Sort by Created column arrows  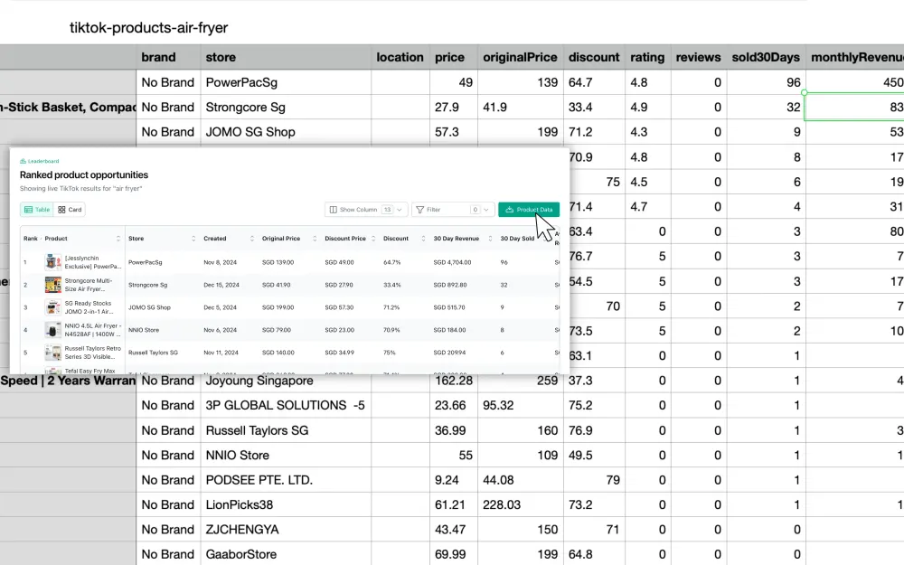click(252, 238)
